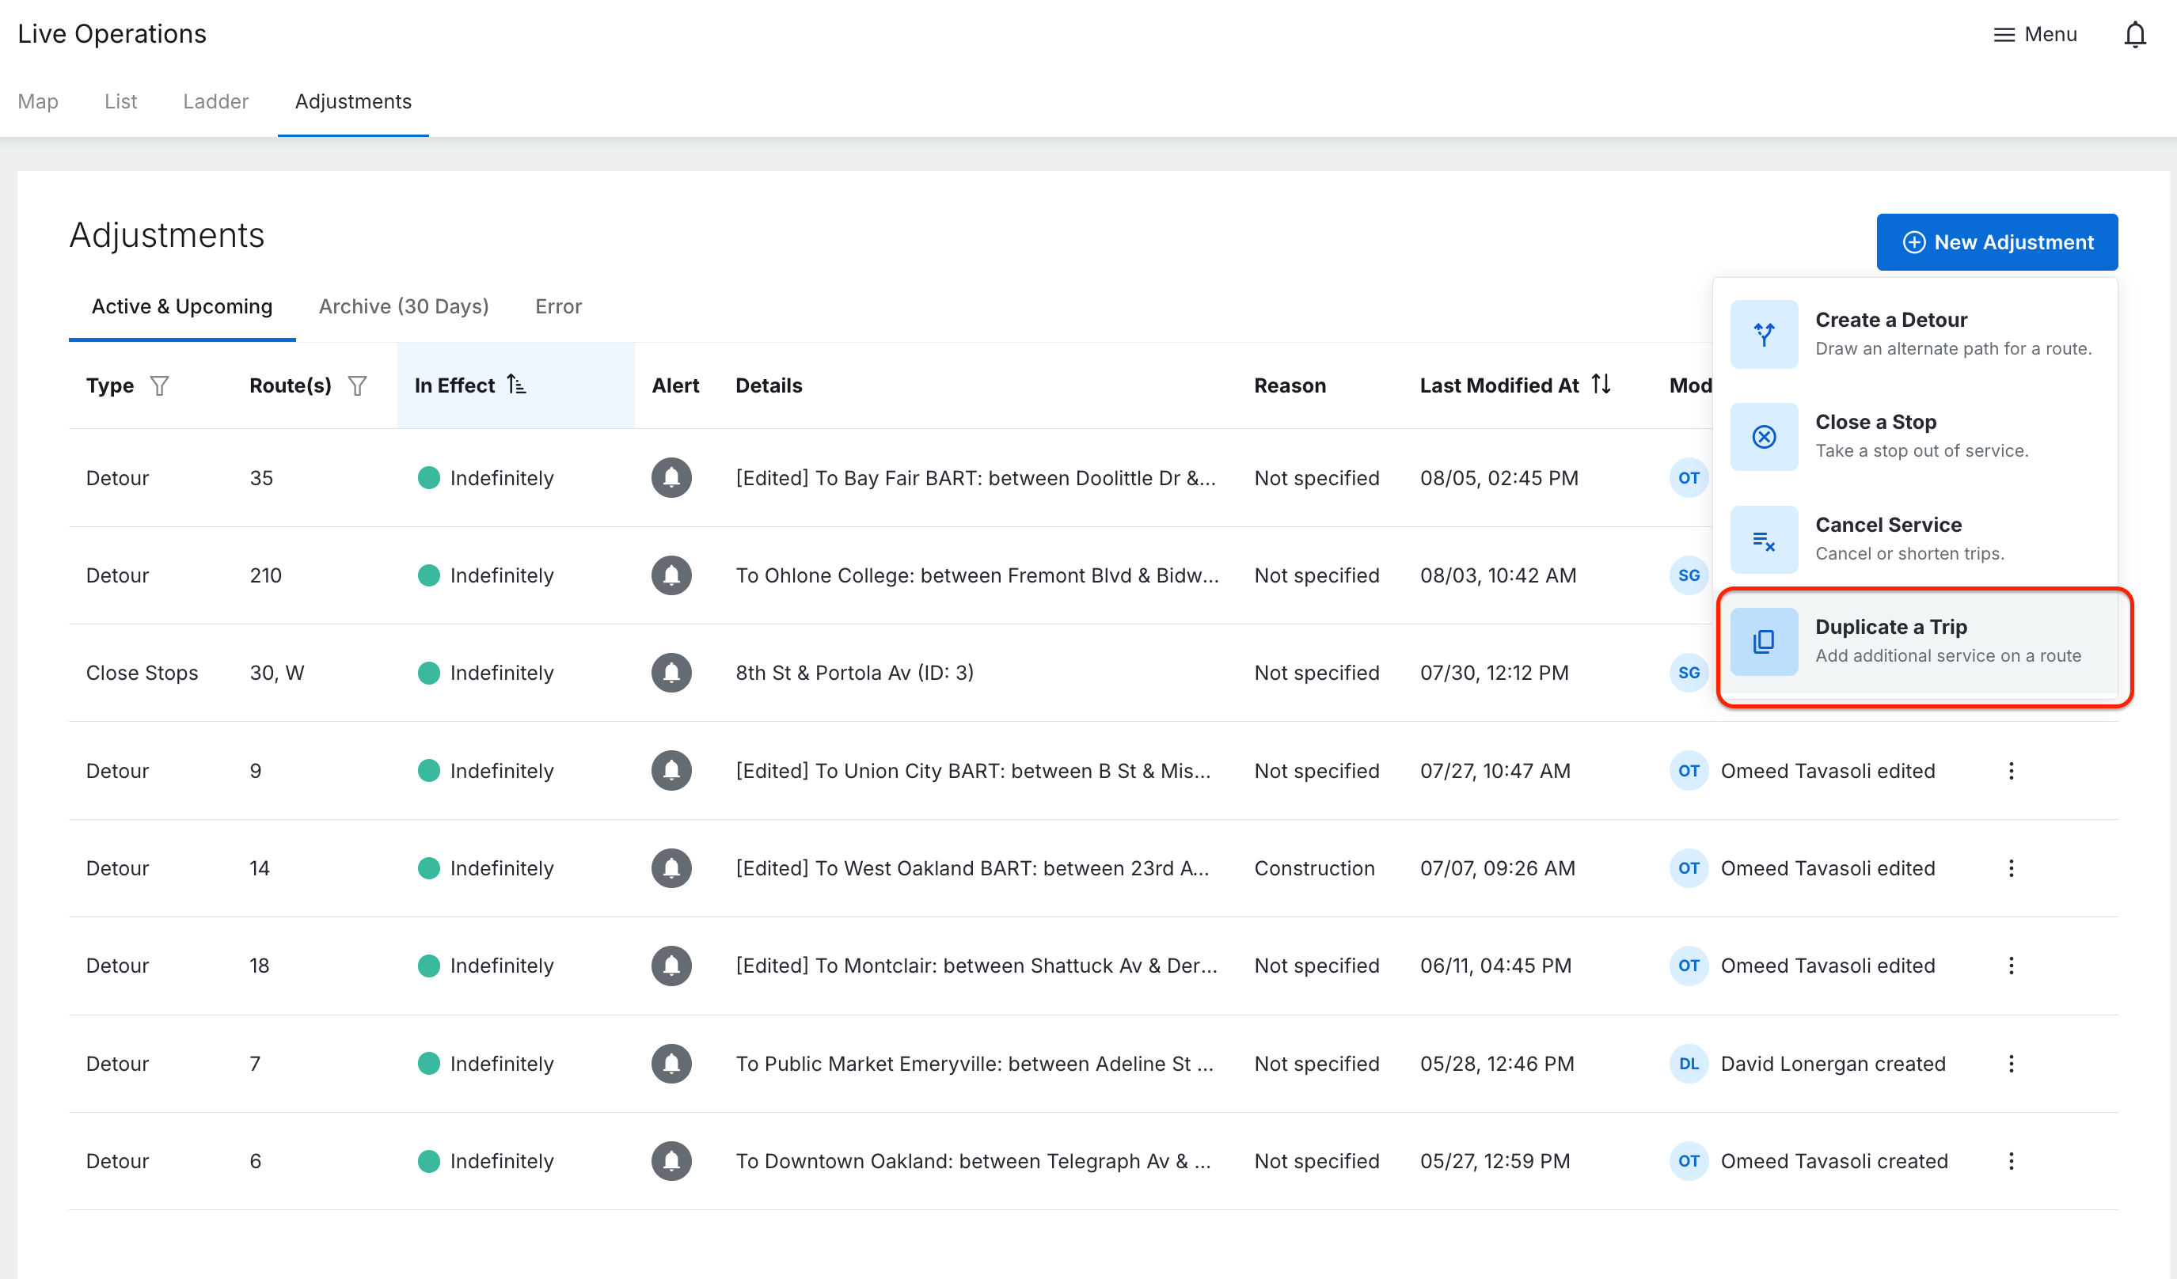Open row options for route 14 detour
Image resolution: width=2177 pixels, height=1279 pixels.
pos(2011,868)
